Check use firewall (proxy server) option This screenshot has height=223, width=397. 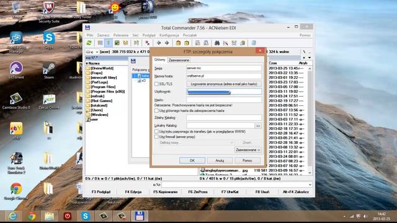click(x=156, y=137)
